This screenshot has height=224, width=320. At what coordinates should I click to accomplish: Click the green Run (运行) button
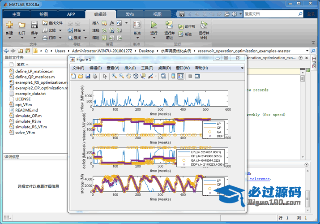pyautogui.click(x=154, y=25)
